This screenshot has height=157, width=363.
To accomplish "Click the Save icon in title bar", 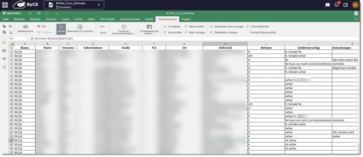I will (x=30, y=13).
